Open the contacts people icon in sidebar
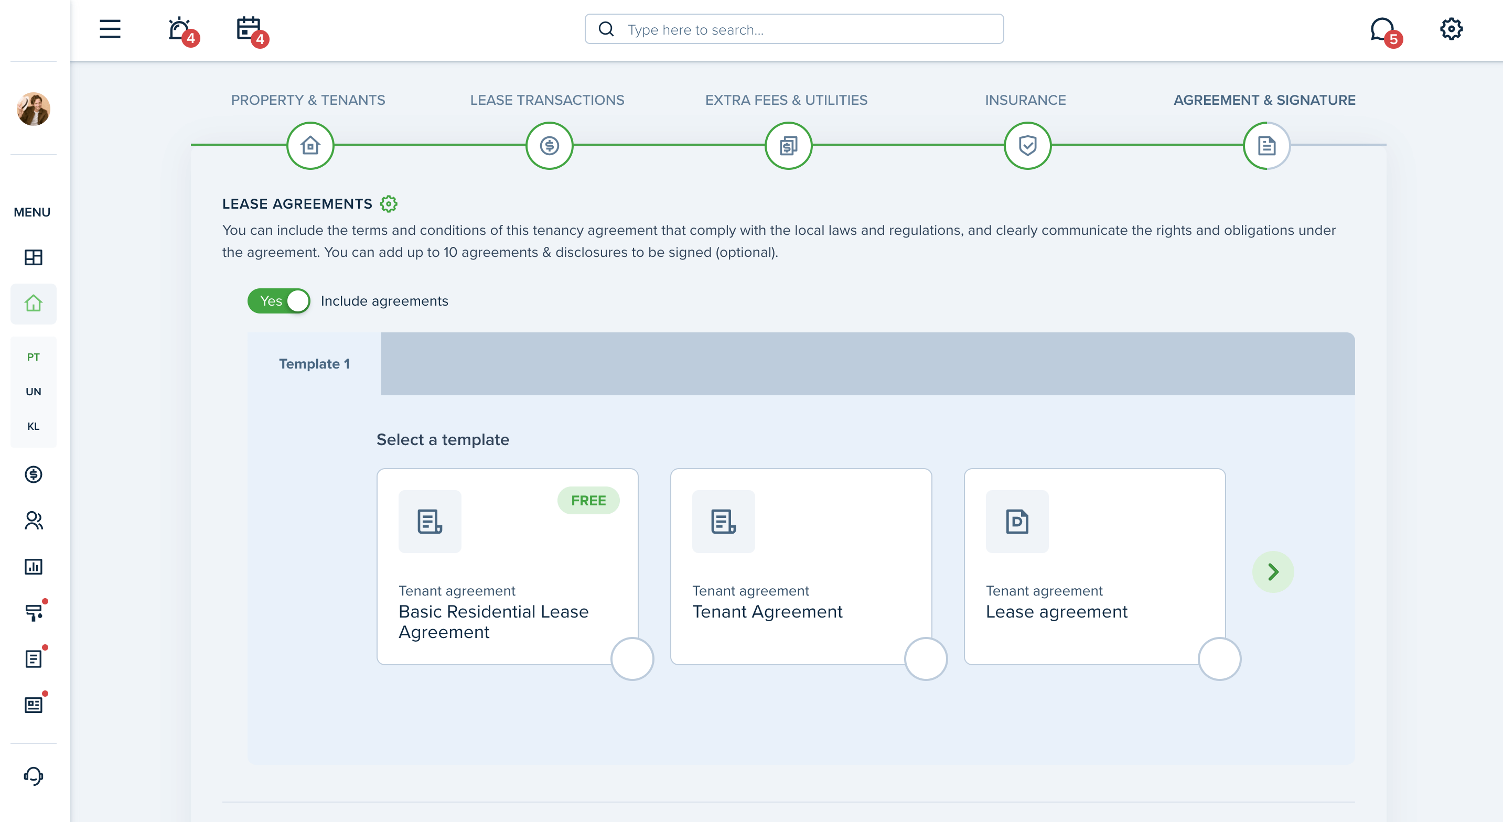This screenshot has width=1503, height=822. [x=33, y=521]
